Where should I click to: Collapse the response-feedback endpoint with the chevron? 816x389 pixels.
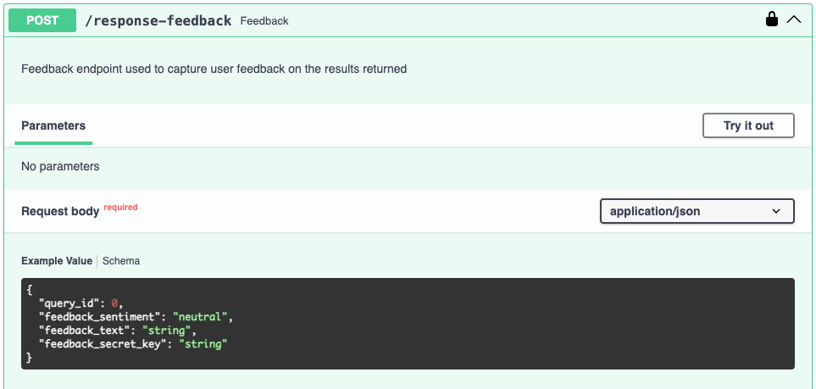tap(794, 19)
